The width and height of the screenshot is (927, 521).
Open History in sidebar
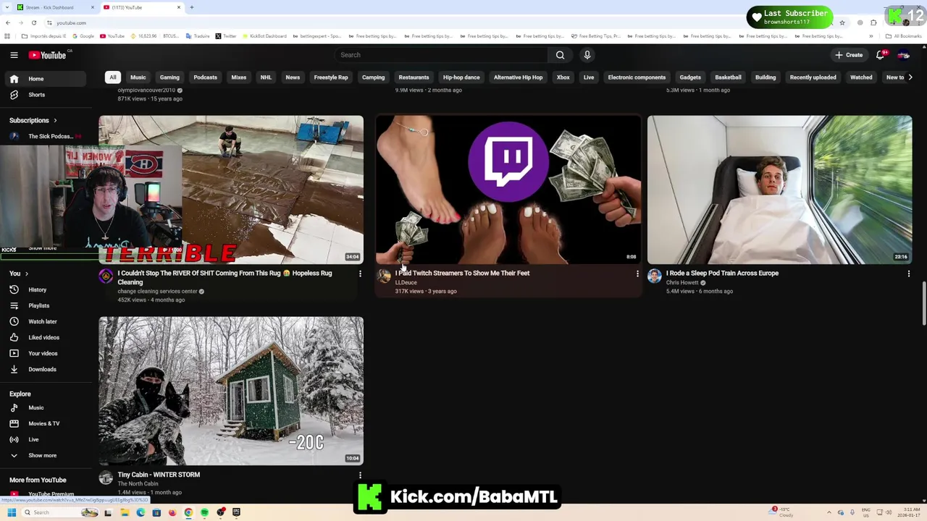pyautogui.click(x=47, y=289)
